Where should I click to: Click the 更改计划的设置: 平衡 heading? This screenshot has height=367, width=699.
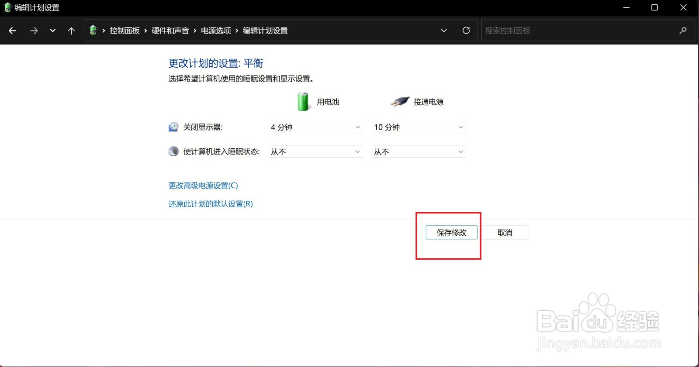[216, 63]
